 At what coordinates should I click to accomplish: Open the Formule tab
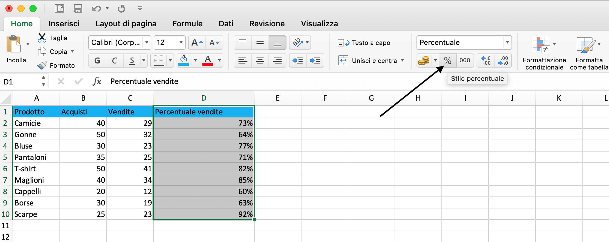tap(187, 24)
